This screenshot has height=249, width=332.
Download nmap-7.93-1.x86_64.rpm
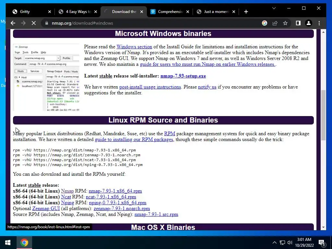click(115, 191)
